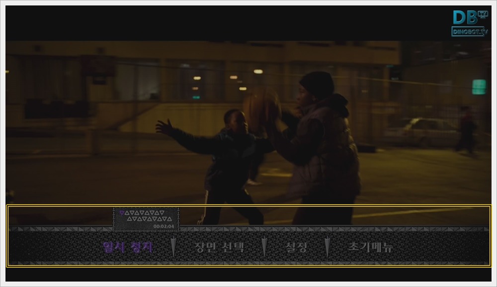Click the 00:02:04 elapsed time readout
The image size is (497, 287).
tap(164, 227)
